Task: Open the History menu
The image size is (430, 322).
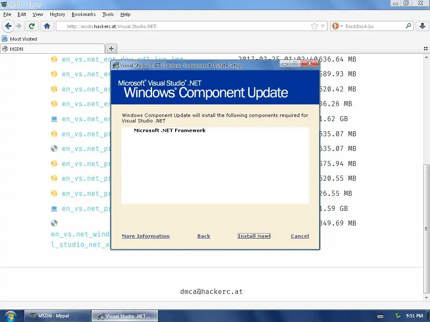Action: coord(57,14)
